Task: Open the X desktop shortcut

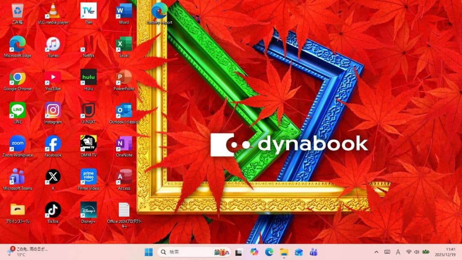Action: click(53, 179)
